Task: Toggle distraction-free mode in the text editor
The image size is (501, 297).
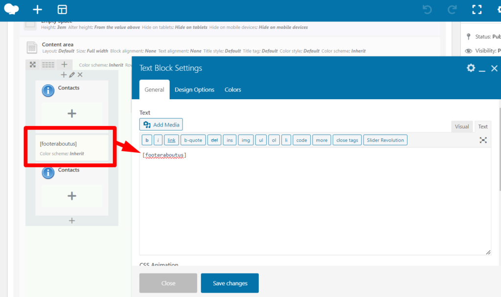Action: pos(483,140)
